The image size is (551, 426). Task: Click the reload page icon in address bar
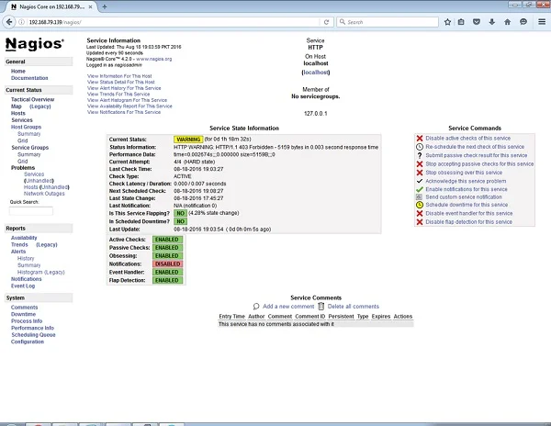coord(326,22)
